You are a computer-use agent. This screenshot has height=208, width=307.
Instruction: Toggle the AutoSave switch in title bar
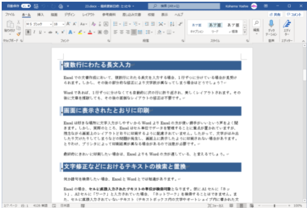[x=26, y=6]
